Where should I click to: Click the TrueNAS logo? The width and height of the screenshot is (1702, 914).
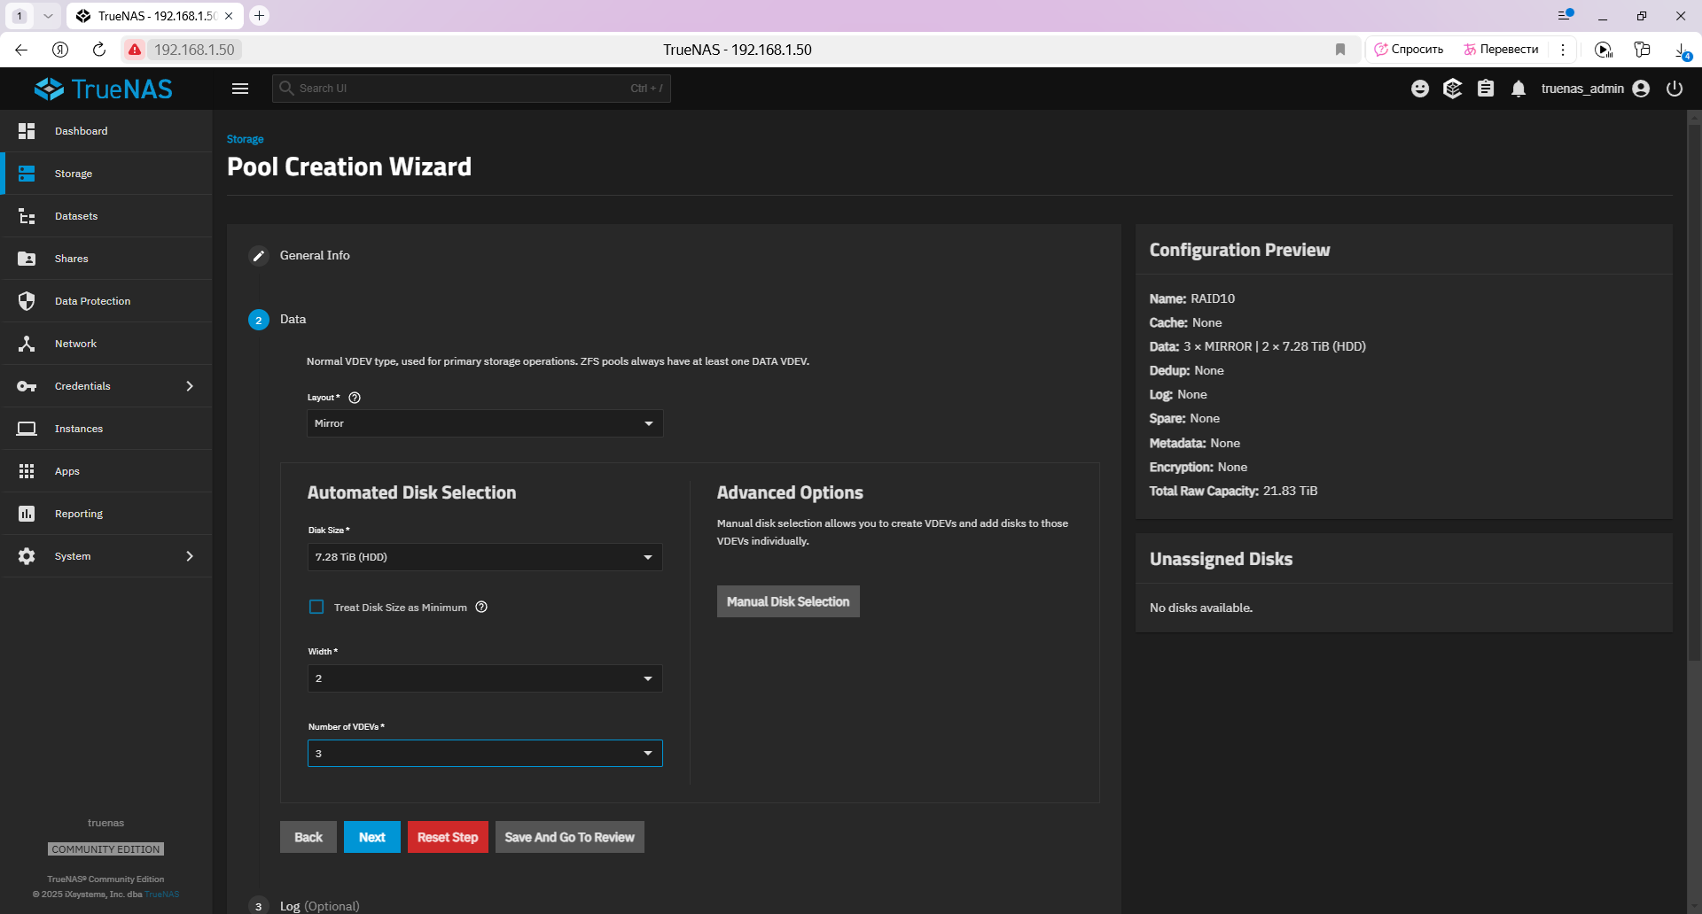point(104,89)
